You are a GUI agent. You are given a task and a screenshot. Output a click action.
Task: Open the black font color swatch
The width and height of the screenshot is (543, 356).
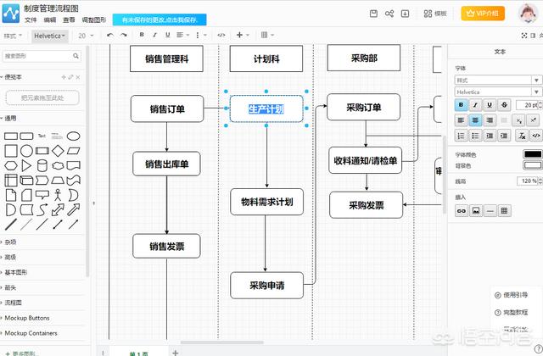(532, 154)
